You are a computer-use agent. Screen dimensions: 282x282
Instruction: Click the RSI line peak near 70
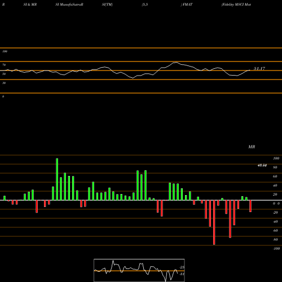[x=176, y=62]
